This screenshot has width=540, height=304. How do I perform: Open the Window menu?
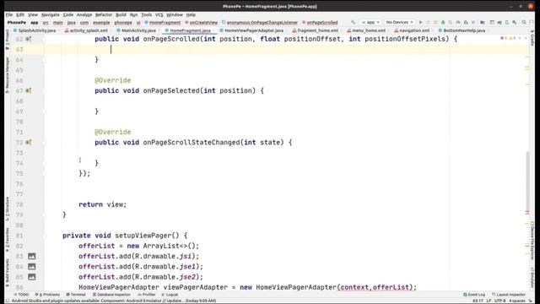[175, 15]
